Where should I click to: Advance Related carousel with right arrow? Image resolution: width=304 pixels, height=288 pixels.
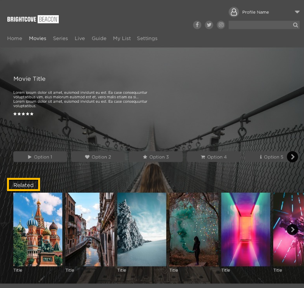292,230
